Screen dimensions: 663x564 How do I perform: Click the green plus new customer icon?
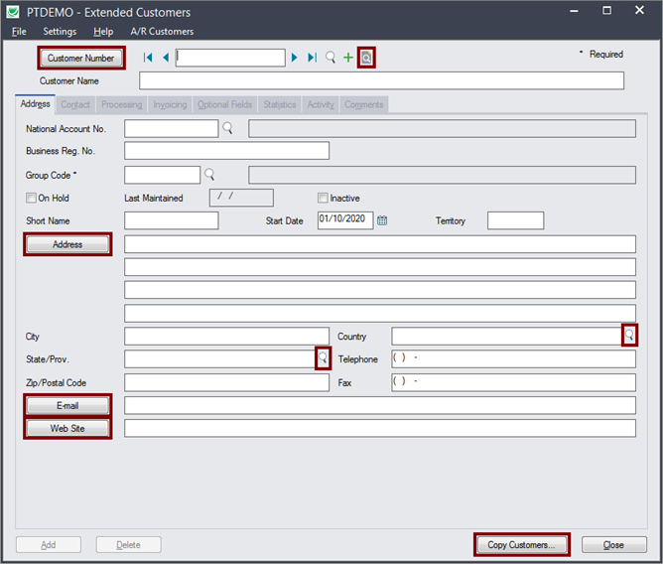coord(347,59)
